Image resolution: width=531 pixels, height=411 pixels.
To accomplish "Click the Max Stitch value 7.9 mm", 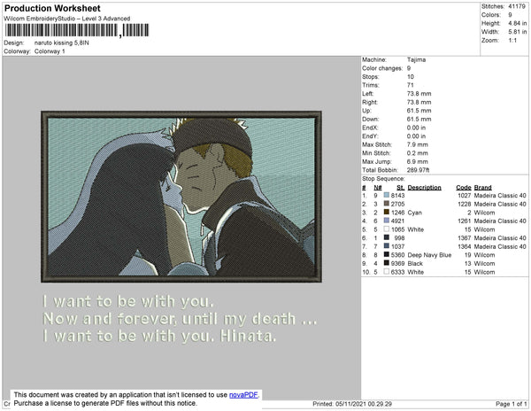I will [417, 144].
